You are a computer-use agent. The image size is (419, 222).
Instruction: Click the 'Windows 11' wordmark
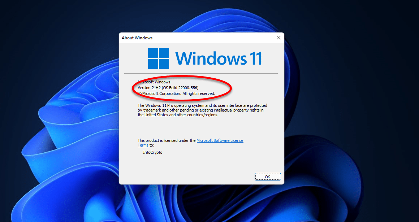219,58
